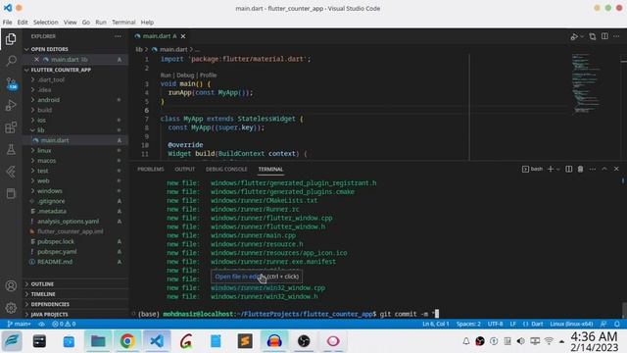This screenshot has width=627, height=353.
Task: Open the Help menu
Action: pos(147,22)
